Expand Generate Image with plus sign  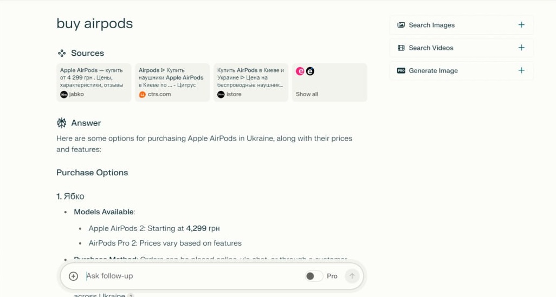coord(521,70)
